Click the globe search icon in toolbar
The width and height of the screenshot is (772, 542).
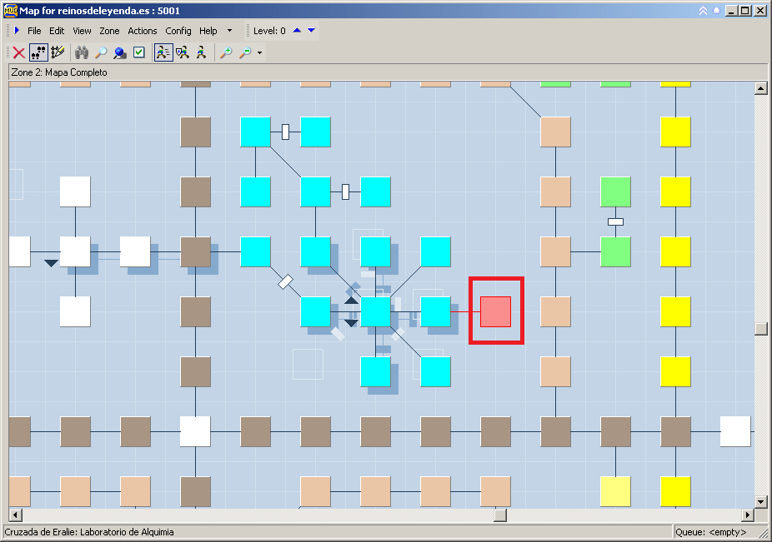tap(119, 52)
